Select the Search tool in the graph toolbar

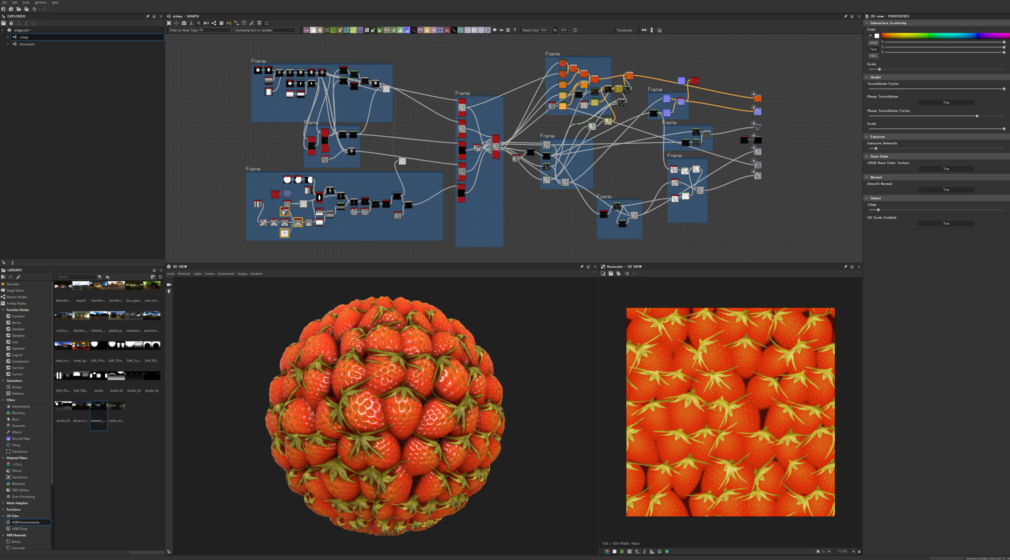200,23
